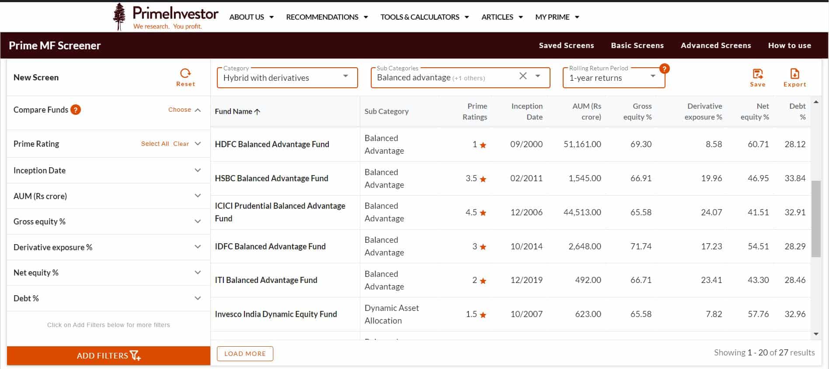This screenshot has width=829, height=369.
Task: Click the Invesco India Dynamic Equity rating star
Action: pyautogui.click(x=483, y=315)
